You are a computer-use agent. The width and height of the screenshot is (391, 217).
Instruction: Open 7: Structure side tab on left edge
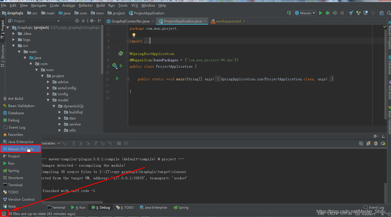[x=3, y=56]
